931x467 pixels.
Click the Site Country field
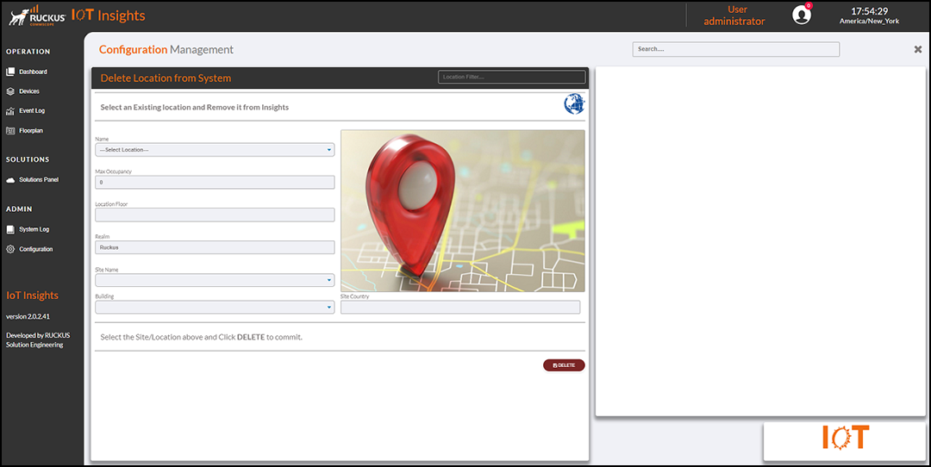pyautogui.click(x=460, y=308)
